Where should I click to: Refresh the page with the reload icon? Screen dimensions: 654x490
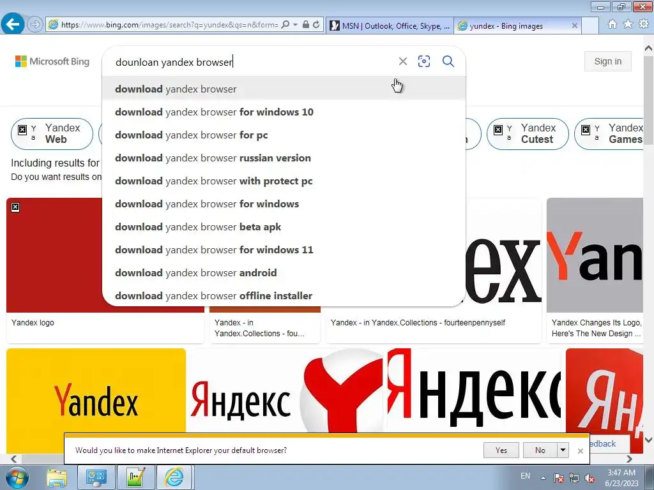[x=316, y=25]
